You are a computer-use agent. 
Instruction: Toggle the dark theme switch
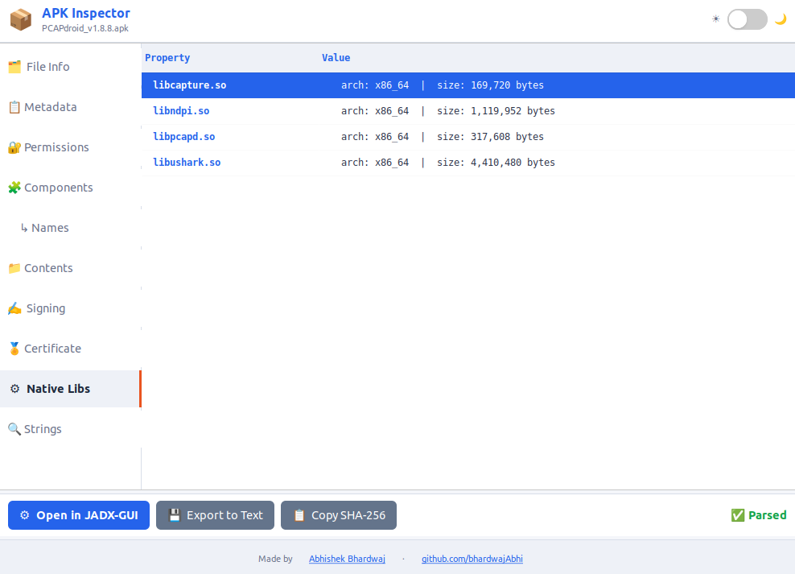748,19
